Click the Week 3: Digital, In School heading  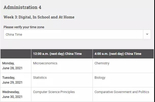[x=39, y=17]
